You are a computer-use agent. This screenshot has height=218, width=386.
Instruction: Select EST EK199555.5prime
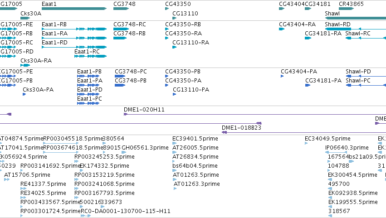coord(353,202)
